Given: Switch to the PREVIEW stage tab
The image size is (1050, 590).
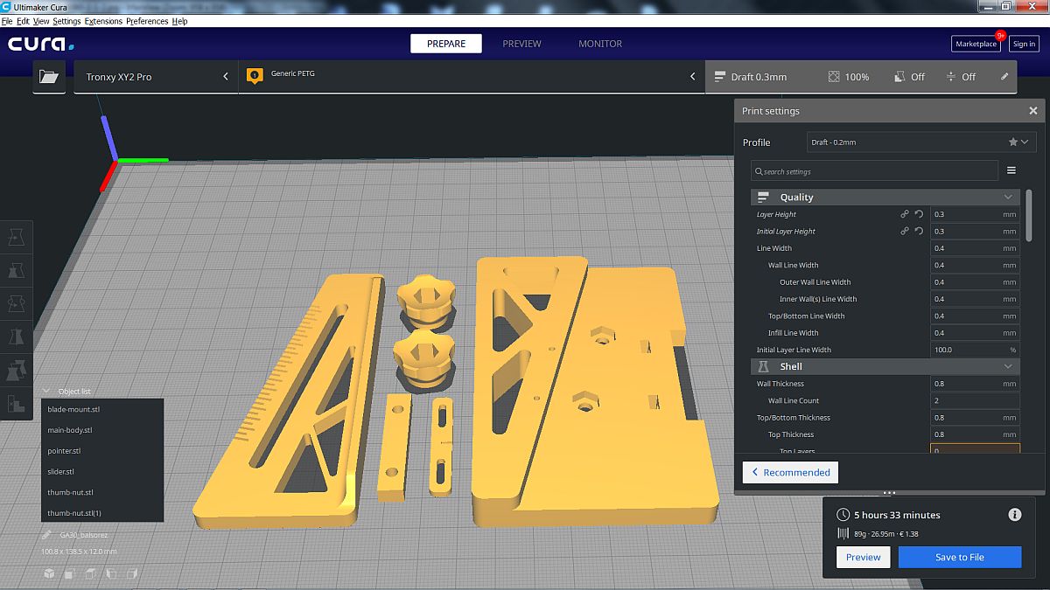Looking at the screenshot, I should (521, 44).
